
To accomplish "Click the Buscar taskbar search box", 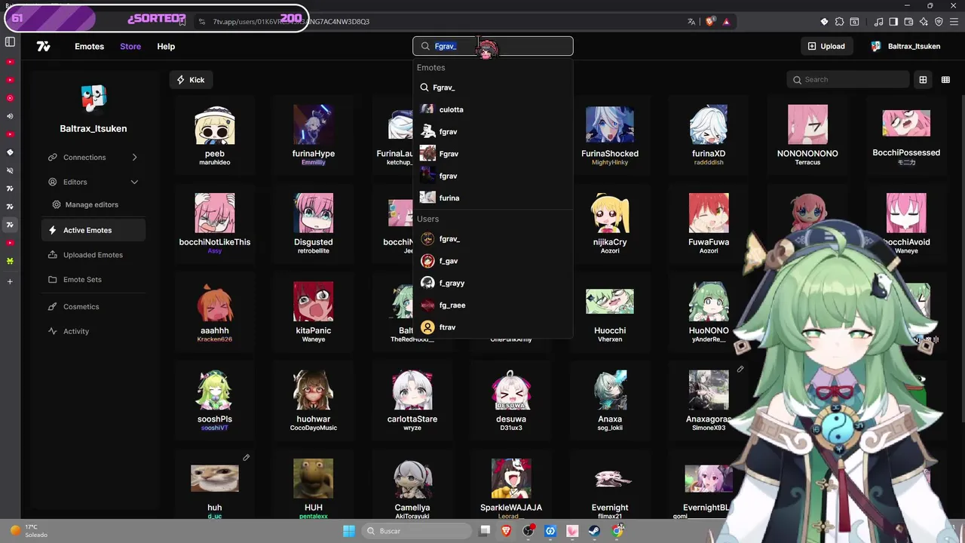I will (416, 531).
